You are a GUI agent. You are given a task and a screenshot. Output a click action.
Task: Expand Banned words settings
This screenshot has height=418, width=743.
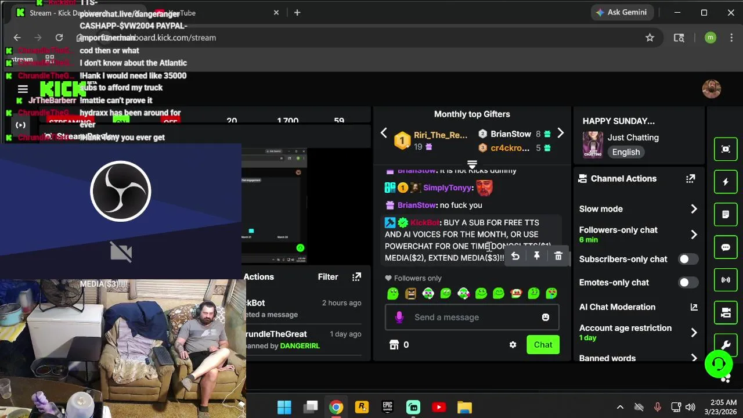[694, 358]
